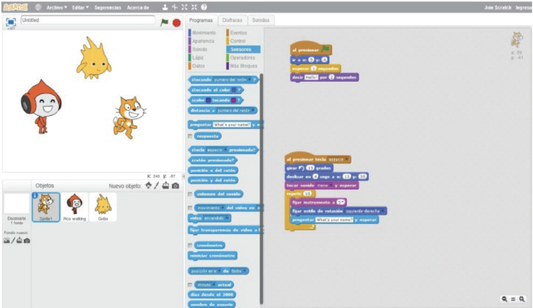Click the green flag to run
The image size is (533, 308).
tap(164, 23)
